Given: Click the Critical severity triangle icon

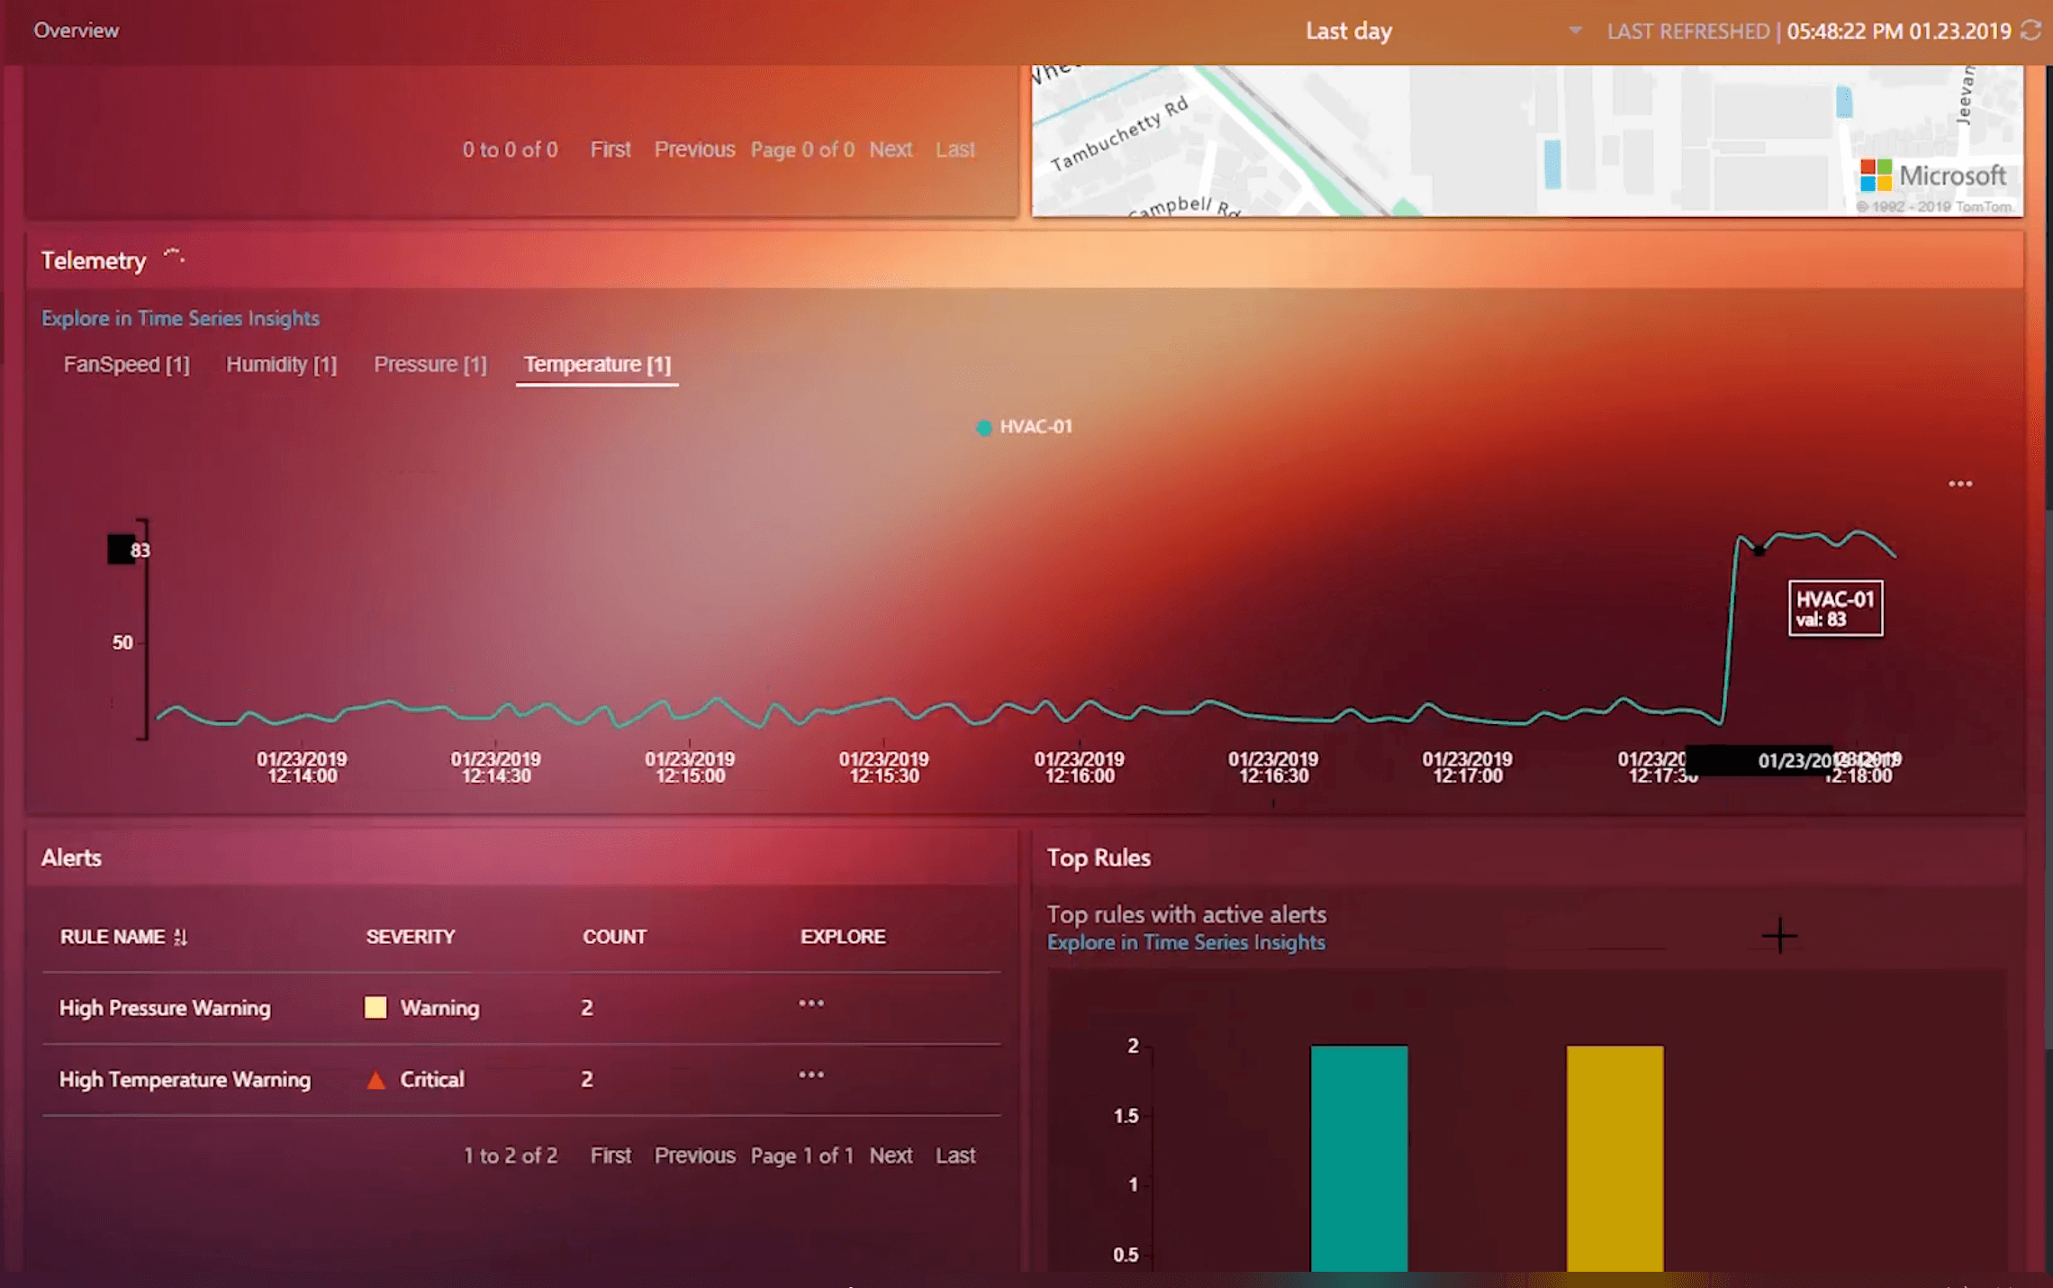Looking at the screenshot, I should 376,1080.
